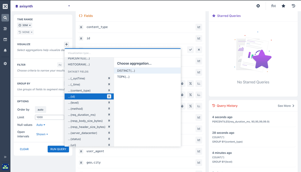The width and height of the screenshot is (301, 172).
Task: Open query history with the clock icon
Action: coord(293,6)
